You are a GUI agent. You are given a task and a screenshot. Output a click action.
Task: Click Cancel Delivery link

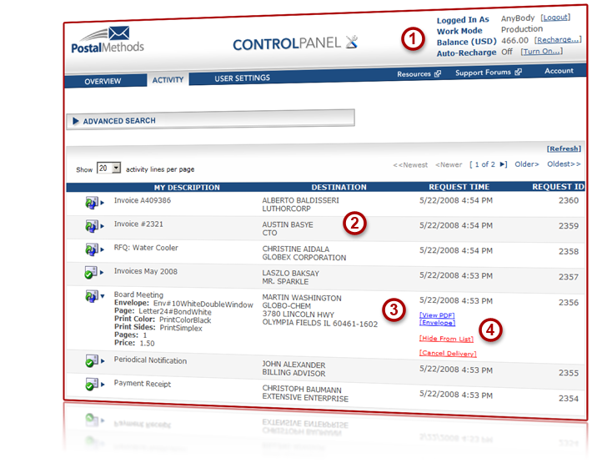[448, 353]
